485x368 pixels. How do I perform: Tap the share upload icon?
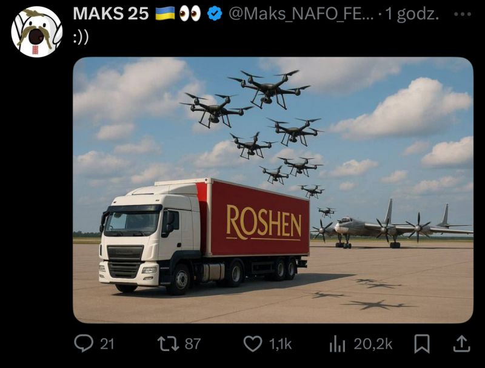(x=461, y=344)
